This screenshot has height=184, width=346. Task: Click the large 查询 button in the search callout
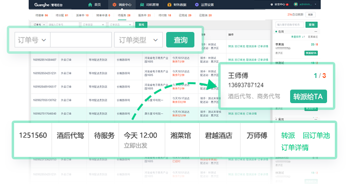coord(180,40)
